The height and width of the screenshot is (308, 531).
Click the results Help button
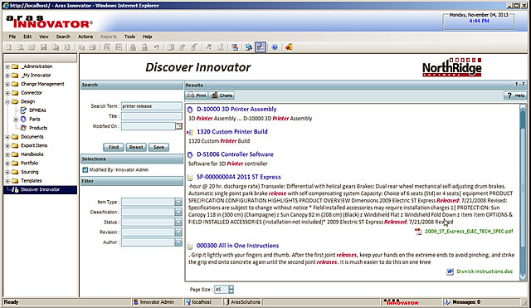tap(515, 95)
